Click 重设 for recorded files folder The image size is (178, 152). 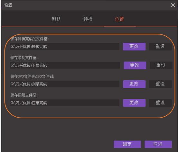(161, 65)
